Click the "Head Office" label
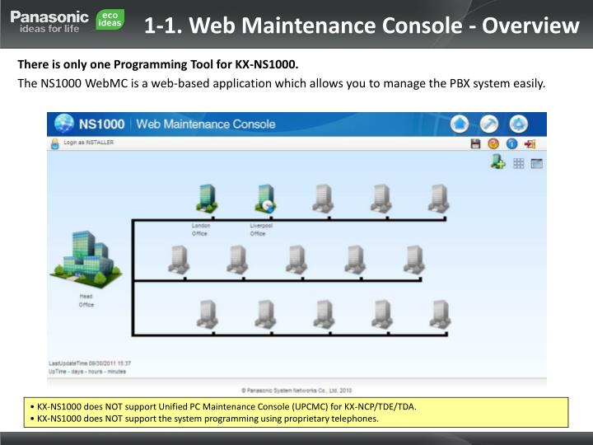This screenshot has width=593, height=445. (x=86, y=301)
